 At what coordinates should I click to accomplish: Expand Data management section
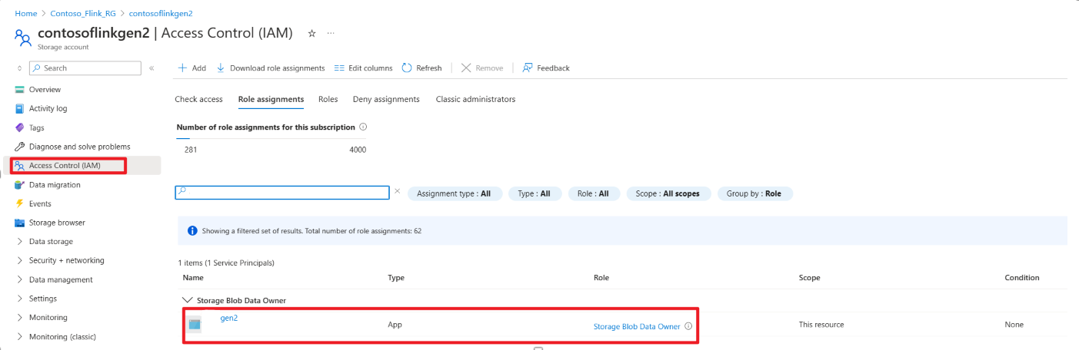pos(20,280)
